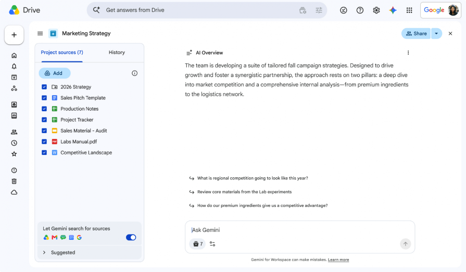The height and width of the screenshot is (272, 466).
Task: Open Production Notes sheet name
Action: click(x=79, y=109)
